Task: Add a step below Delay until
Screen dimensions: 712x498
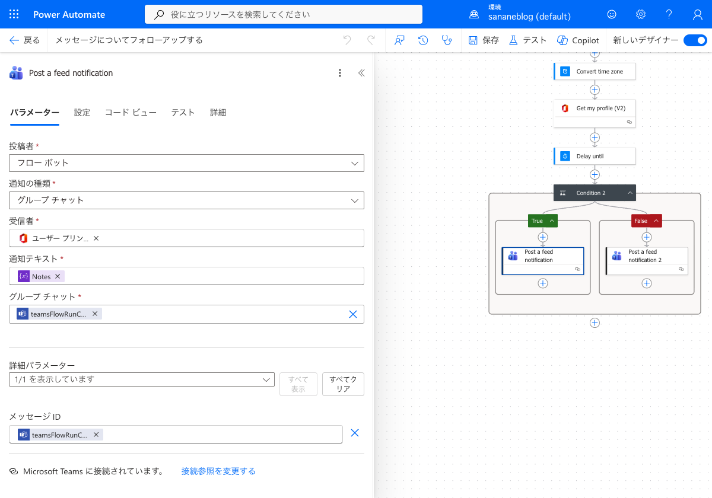Action: click(595, 175)
